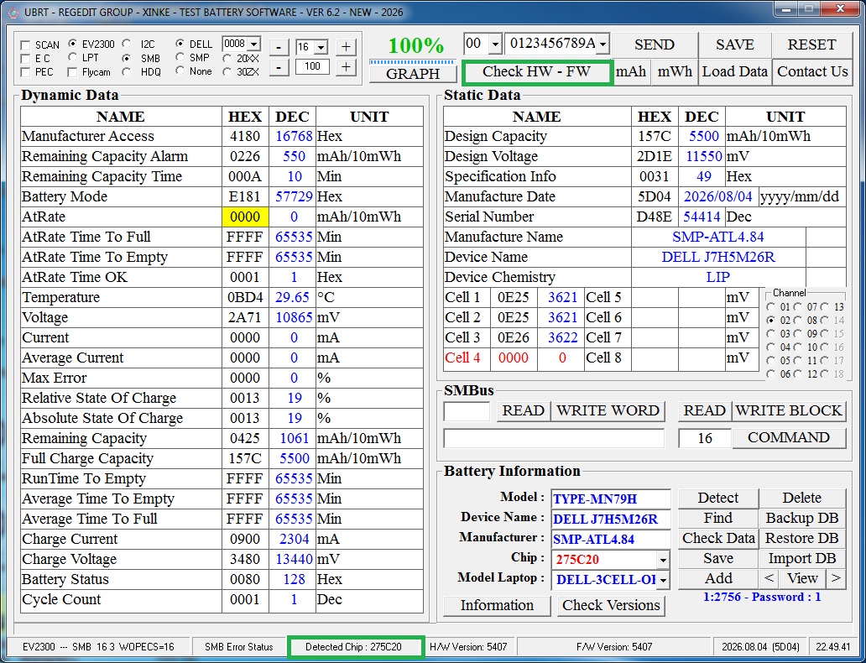Click plus button beside the 16 dropdown
The height and width of the screenshot is (663, 866).
point(346,48)
